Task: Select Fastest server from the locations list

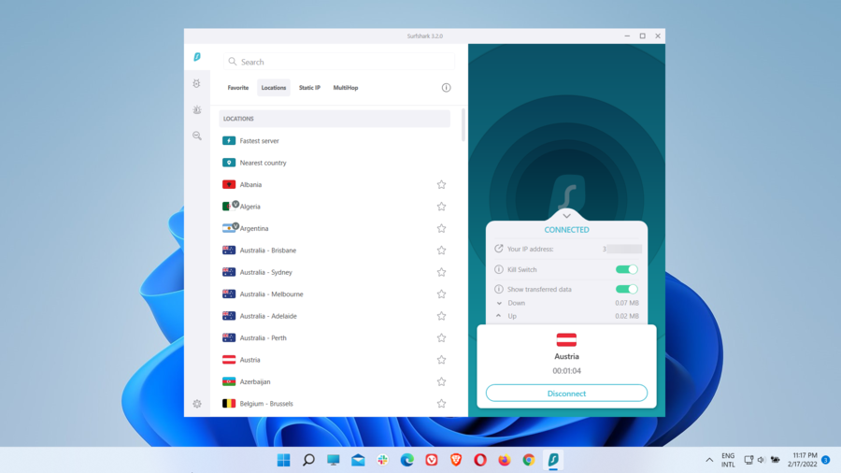Action: [259, 141]
